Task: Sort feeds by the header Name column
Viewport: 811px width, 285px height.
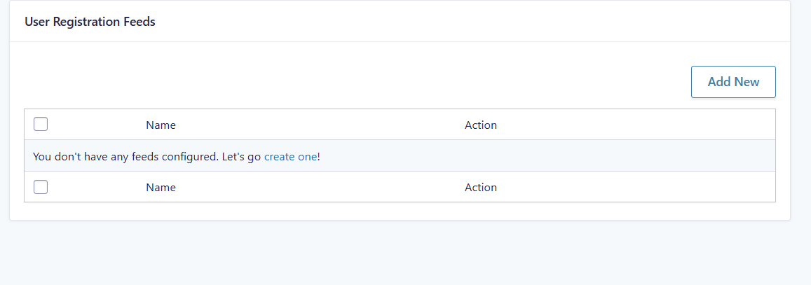Action: point(161,125)
